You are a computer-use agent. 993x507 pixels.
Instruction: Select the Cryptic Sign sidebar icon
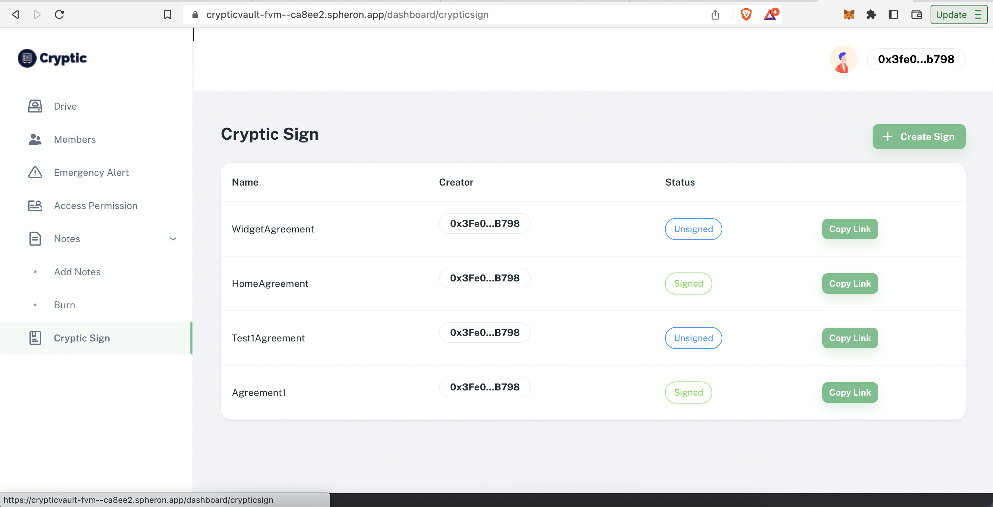click(34, 338)
